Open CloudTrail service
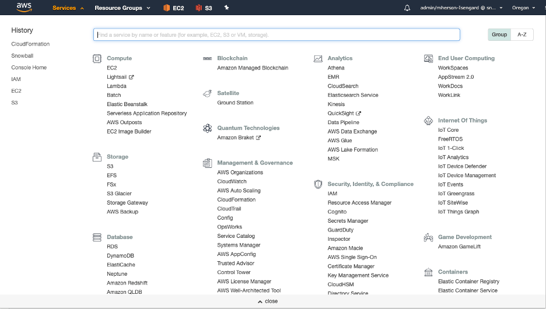Viewport: 546px width, 309px height. [229, 209]
